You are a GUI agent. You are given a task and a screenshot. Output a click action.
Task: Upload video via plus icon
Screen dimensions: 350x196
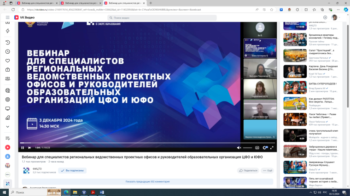point(325,17)
